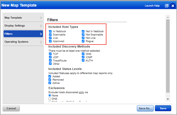Click the Included Discovery Methods heading
Viewport: 177px width, 115px height.
click(69, 46)
